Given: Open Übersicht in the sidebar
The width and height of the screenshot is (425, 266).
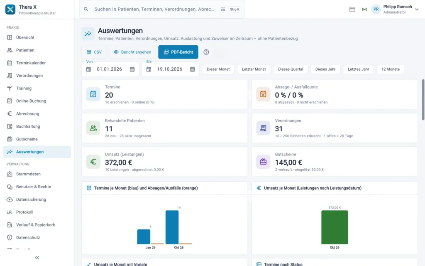Looking at the screenshot, I should [37, 37].
